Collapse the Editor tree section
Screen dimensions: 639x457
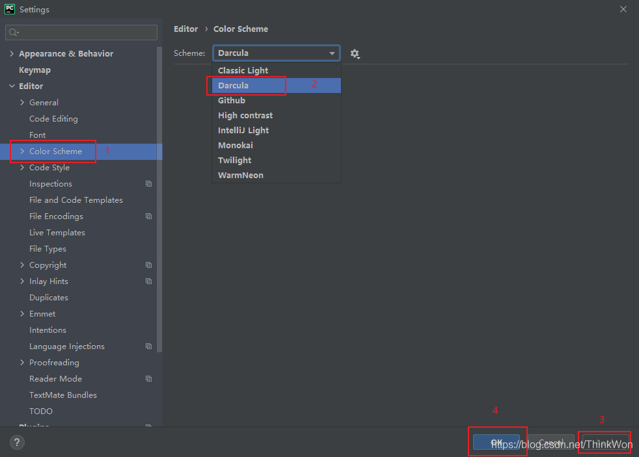12,86
